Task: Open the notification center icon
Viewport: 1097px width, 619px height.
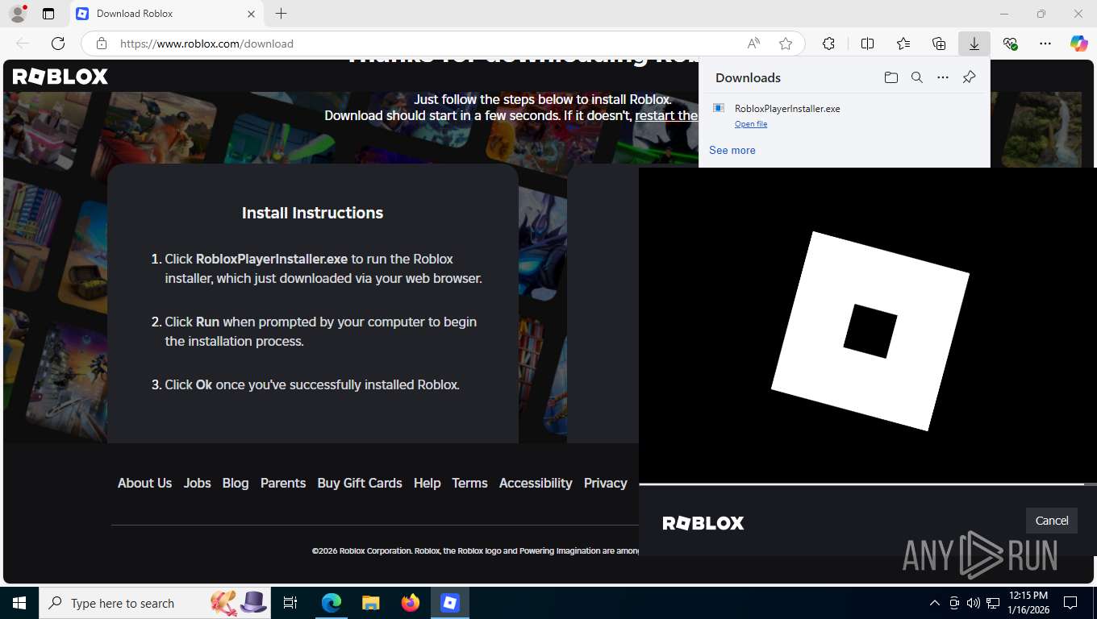Action: click(x=1070, y=603)
